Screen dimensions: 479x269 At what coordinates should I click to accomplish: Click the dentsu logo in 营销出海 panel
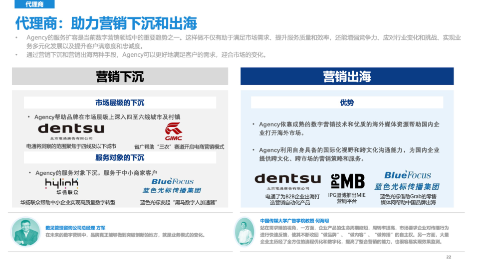(288, 181)
